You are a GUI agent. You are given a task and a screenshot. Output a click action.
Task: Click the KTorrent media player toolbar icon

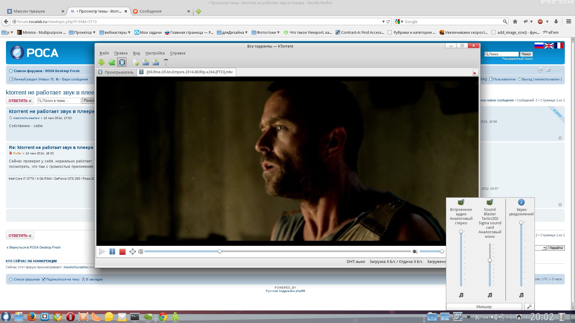[x=122, y=62]
